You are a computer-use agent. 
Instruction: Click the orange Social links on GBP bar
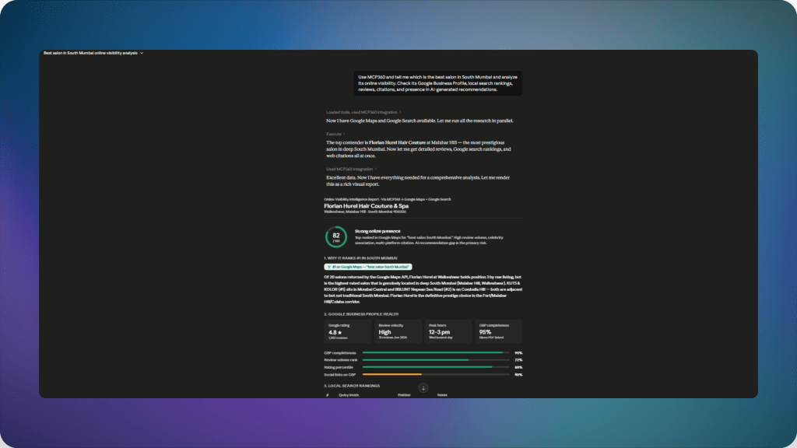[392, 374]
